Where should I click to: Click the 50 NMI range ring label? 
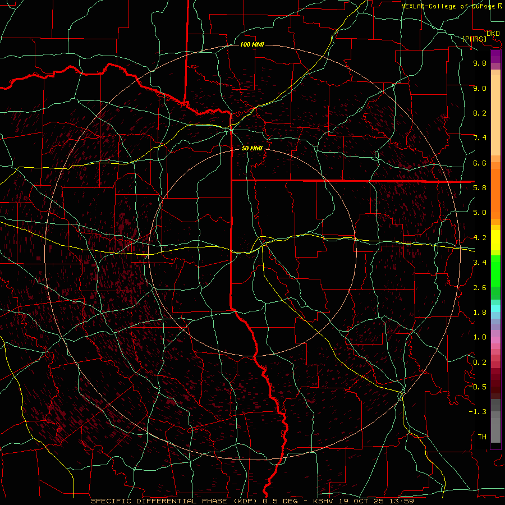pos(252,148)
